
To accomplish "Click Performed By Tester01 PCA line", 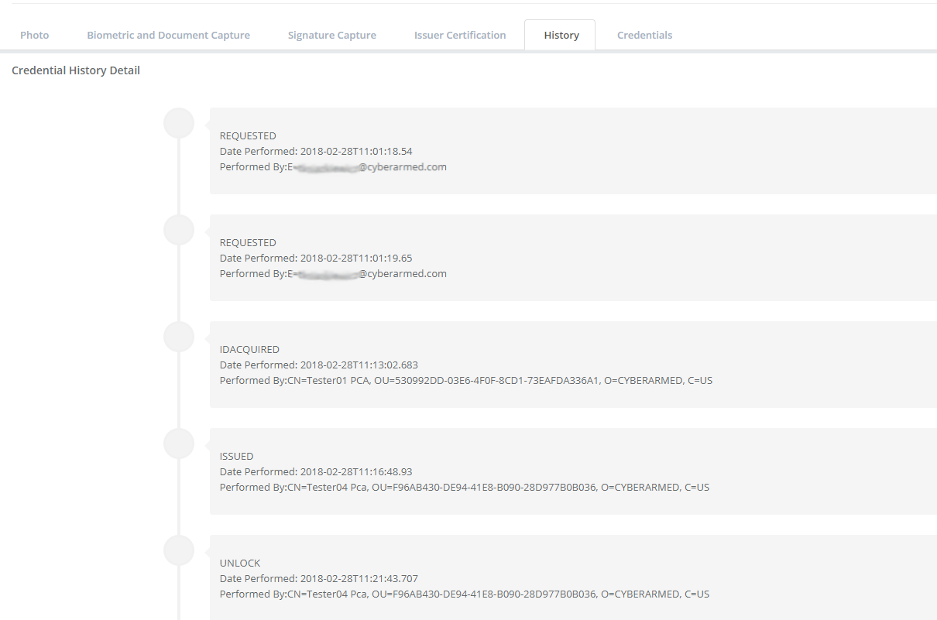I will [466, 380].
